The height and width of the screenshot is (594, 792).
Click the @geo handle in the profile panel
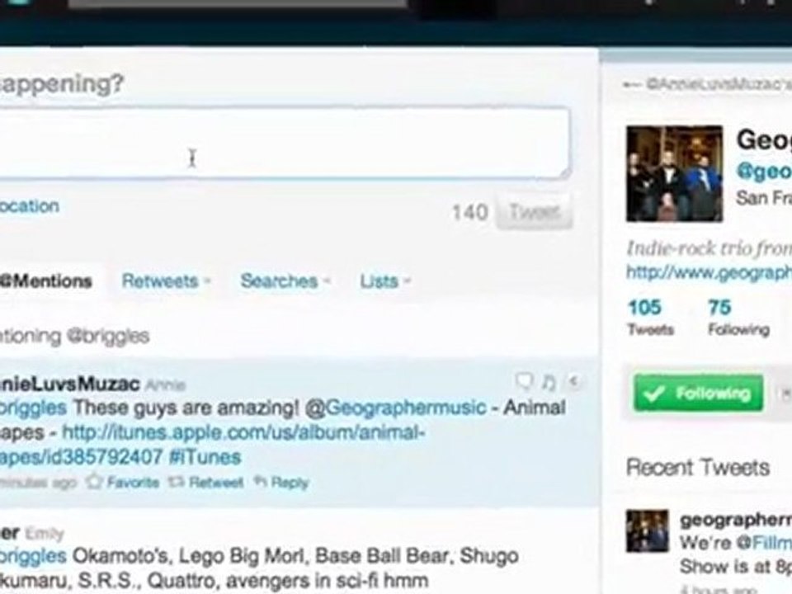764,171
